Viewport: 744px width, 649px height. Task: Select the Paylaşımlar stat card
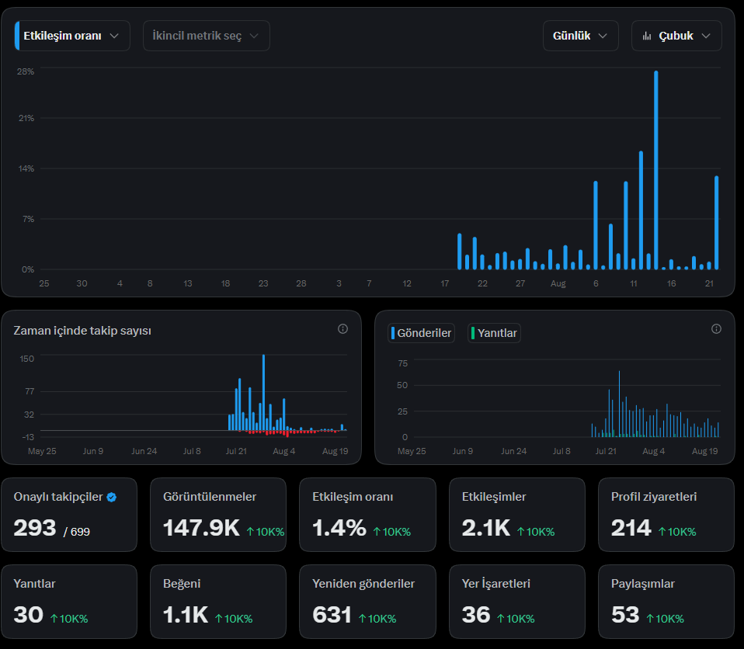(666, 602)
